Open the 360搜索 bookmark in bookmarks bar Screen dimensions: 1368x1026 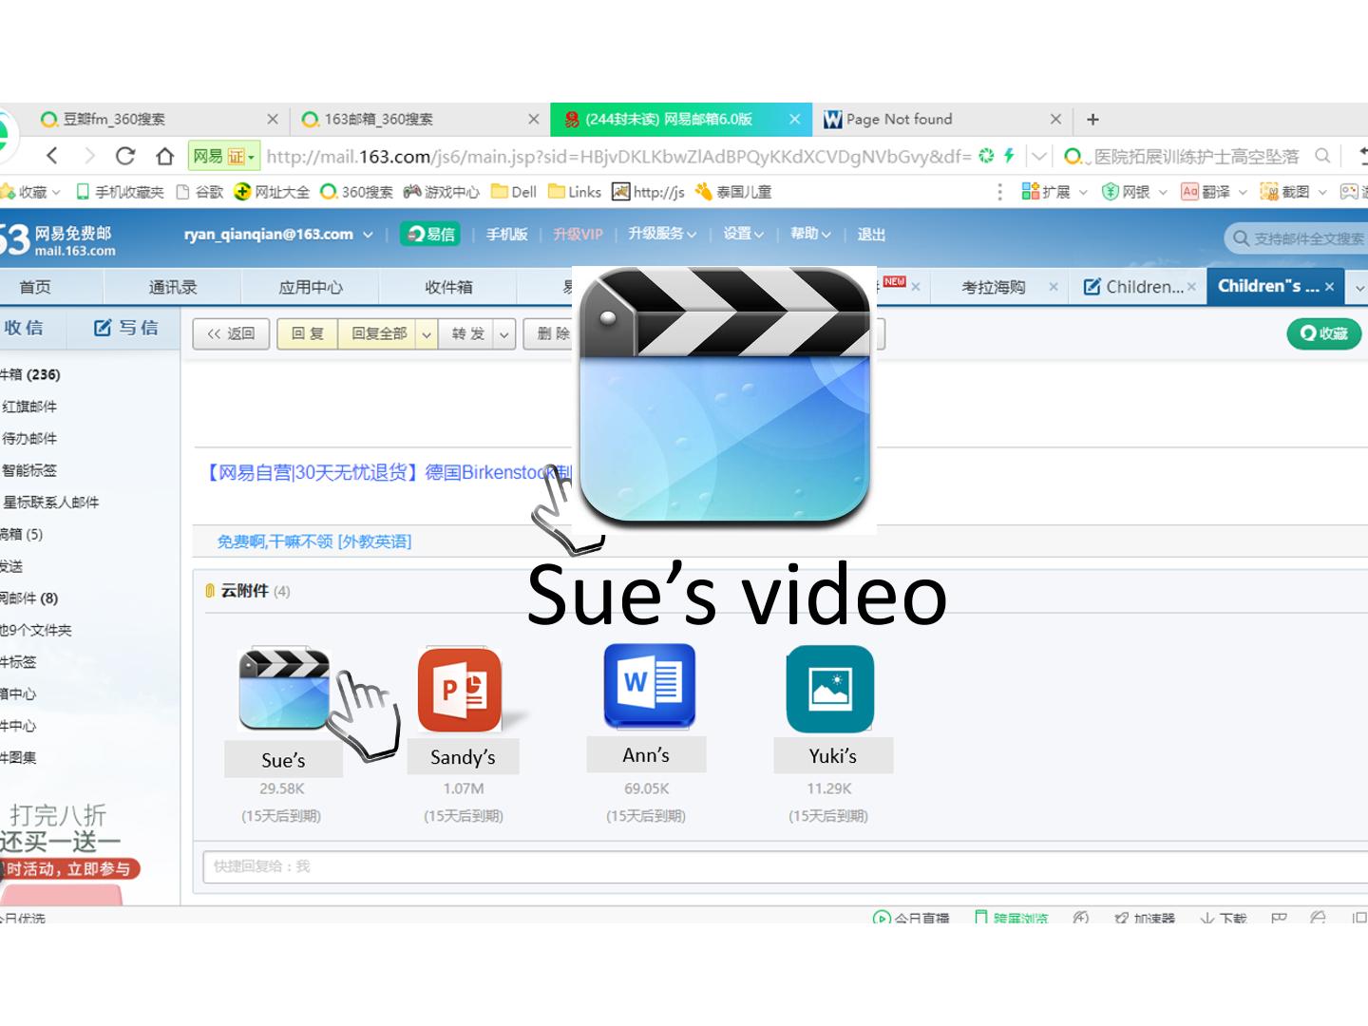[x=356, y=192]
